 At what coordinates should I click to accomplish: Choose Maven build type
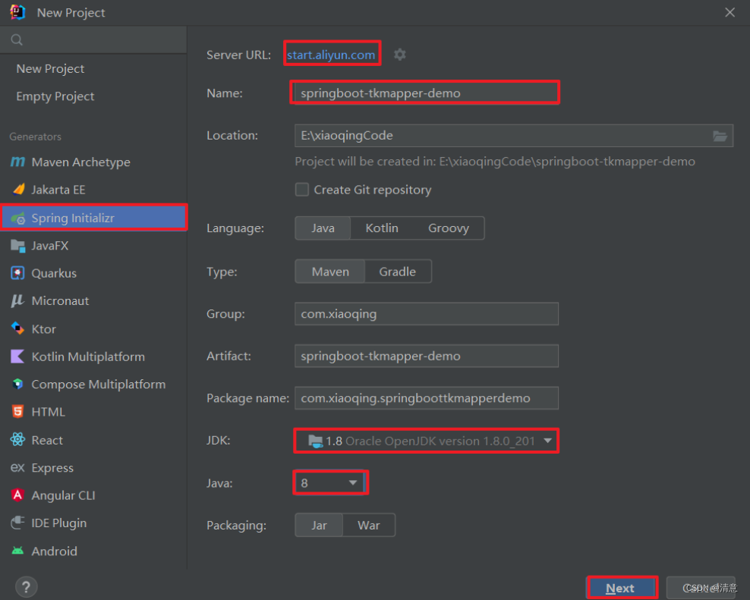point(330,272)
